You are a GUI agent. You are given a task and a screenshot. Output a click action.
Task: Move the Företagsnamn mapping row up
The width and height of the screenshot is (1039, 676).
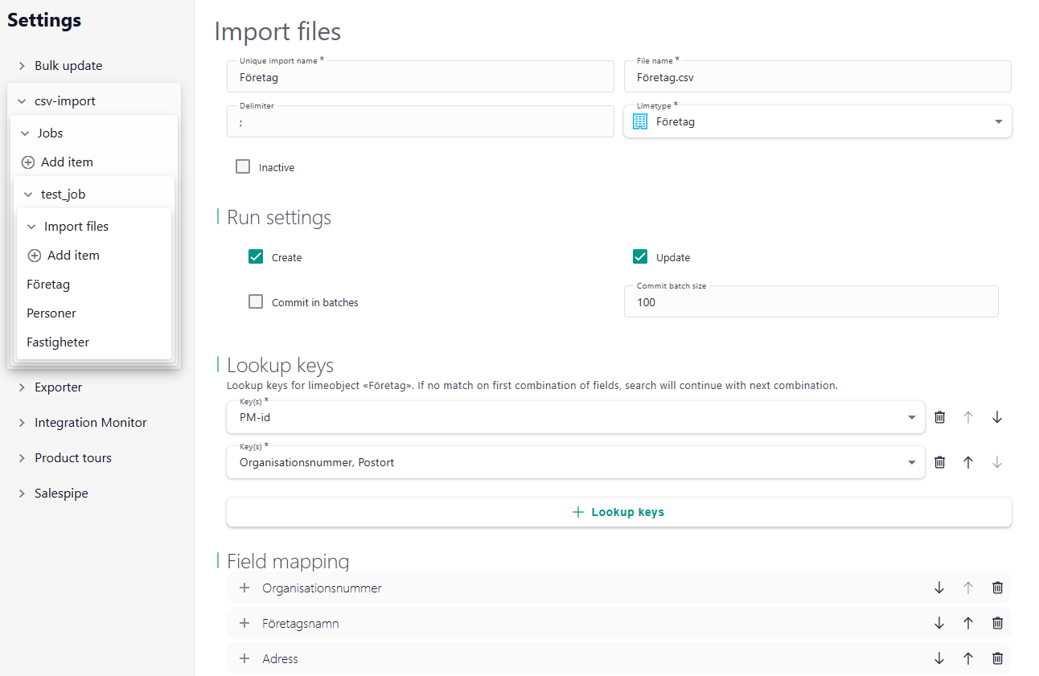click(x=967, y=623)
